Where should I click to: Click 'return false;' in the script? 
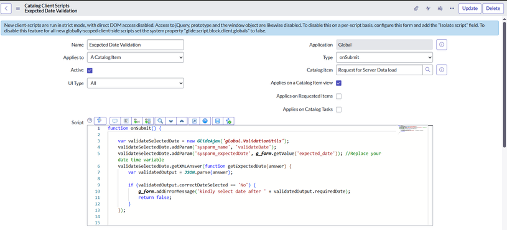(x=154, y=198)
